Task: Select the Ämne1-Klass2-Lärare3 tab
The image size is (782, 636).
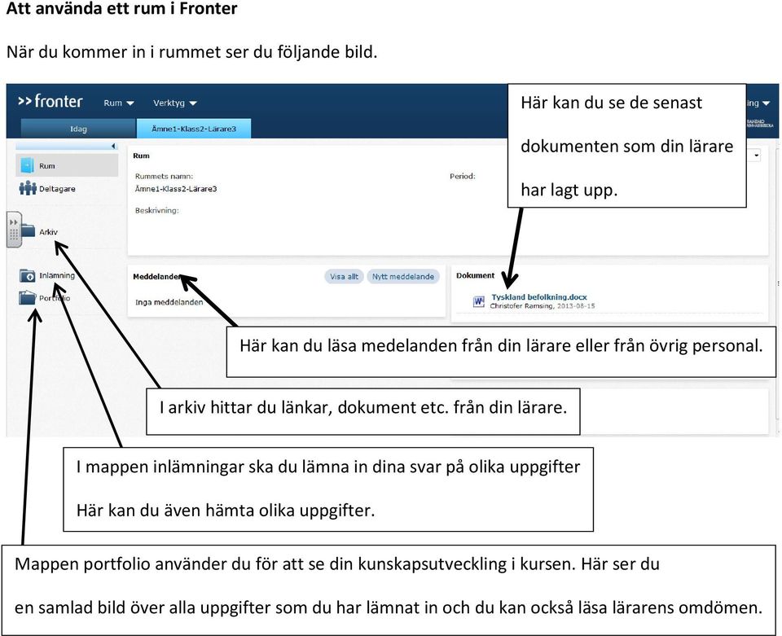Action: pos(194,129)
